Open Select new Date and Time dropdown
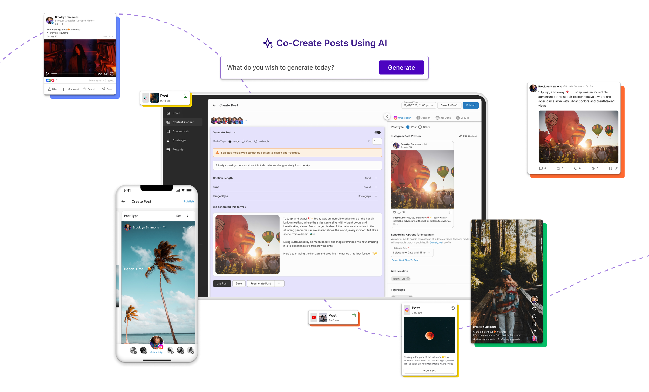This screenshot has height=392, width=649. [x=412, y=253]
